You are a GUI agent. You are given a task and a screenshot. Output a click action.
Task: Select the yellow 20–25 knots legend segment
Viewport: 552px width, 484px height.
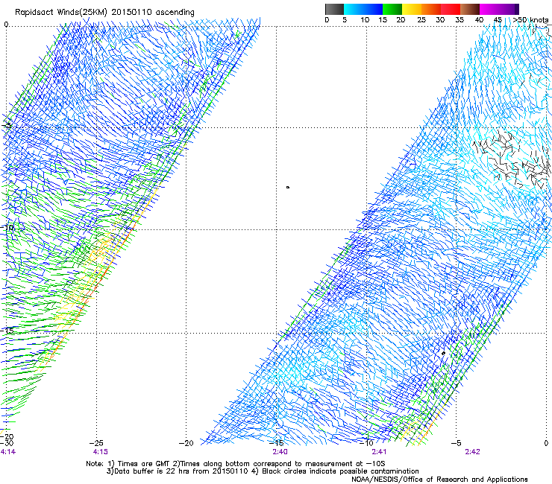click(412, 9)
